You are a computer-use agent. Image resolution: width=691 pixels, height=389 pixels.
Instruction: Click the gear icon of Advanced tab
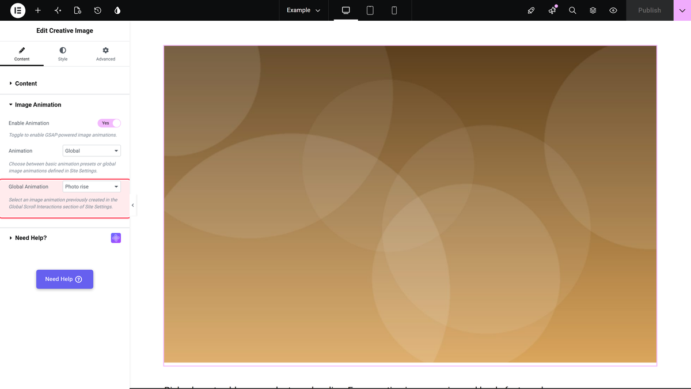[105, 51]
